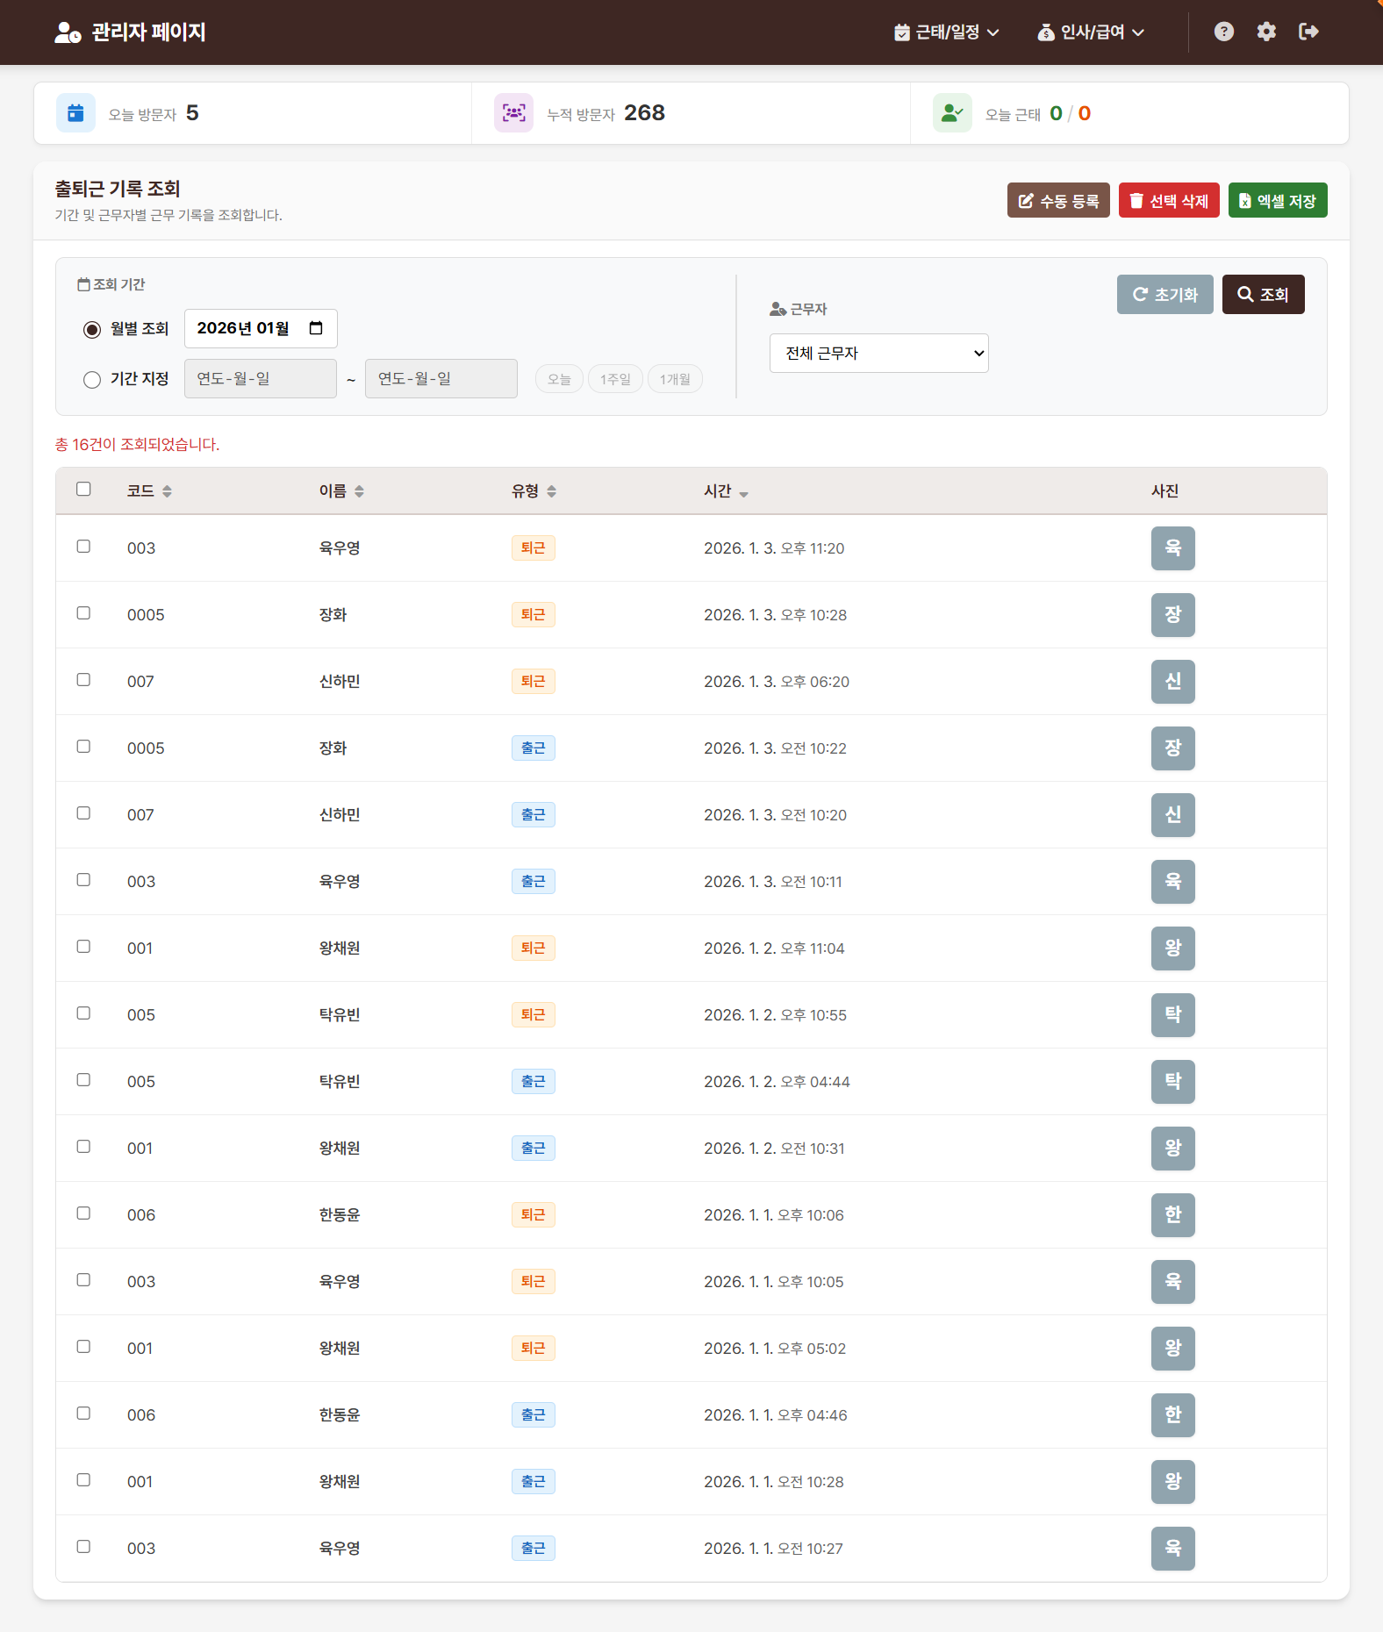The height and width of the screenshot is (1632, 1383).
Task: Click name 신하민 in 오후 06:20 row
Action: pyautogui.click(x=340, y=682)
